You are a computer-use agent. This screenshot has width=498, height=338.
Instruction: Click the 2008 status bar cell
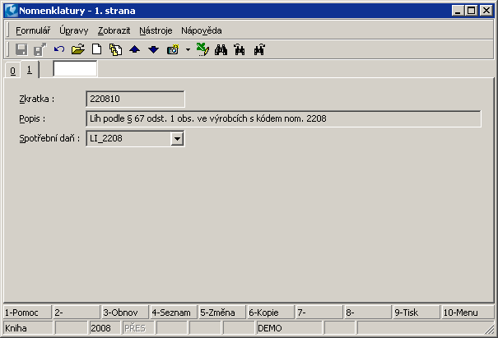click(105, 328)
